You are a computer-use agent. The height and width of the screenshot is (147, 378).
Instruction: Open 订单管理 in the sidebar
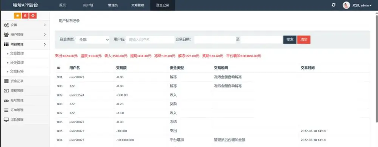click(17, 110)
